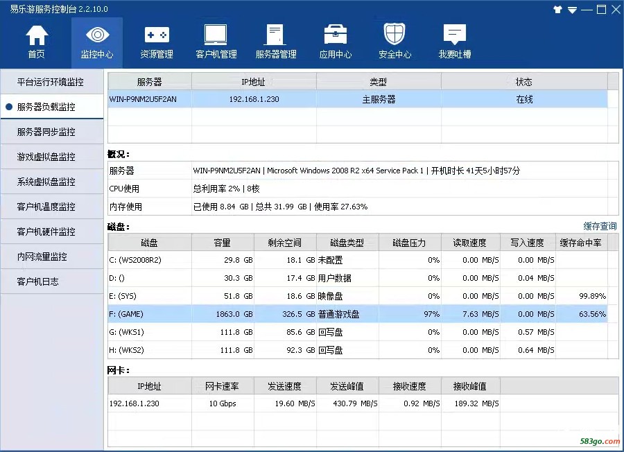The image size is (624, 452).
Task: Select disk row E: (SYS)
Action: (x=358, y=296)
